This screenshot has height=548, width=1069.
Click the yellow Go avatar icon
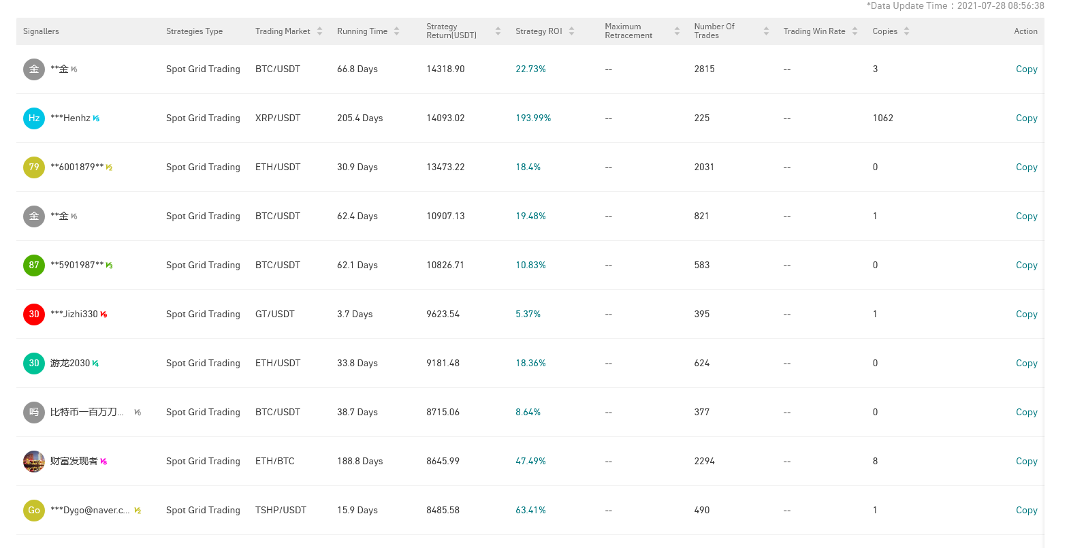click(34, 511)
